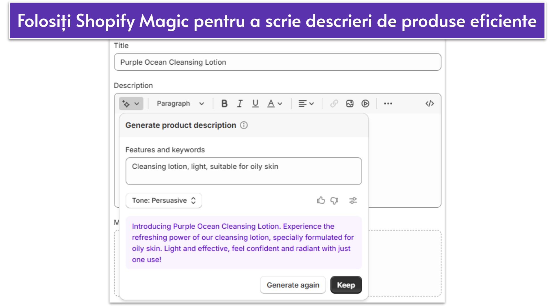Click the insert video icon
Screen dimensions: 554x306
[365, 104]
